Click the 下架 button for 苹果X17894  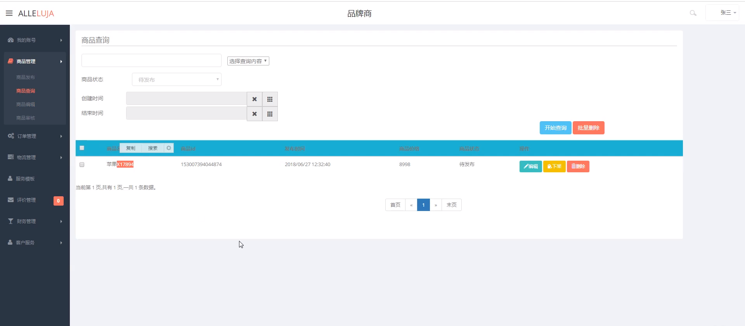tap(554, 166)
